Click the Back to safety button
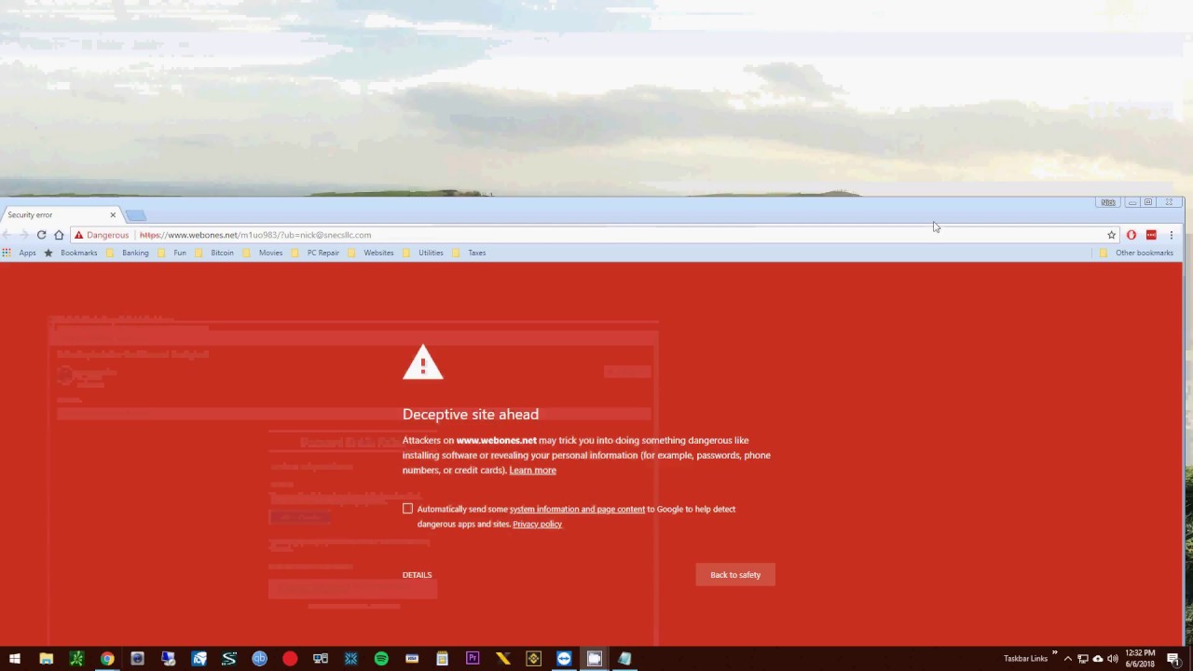 [735, 575]
